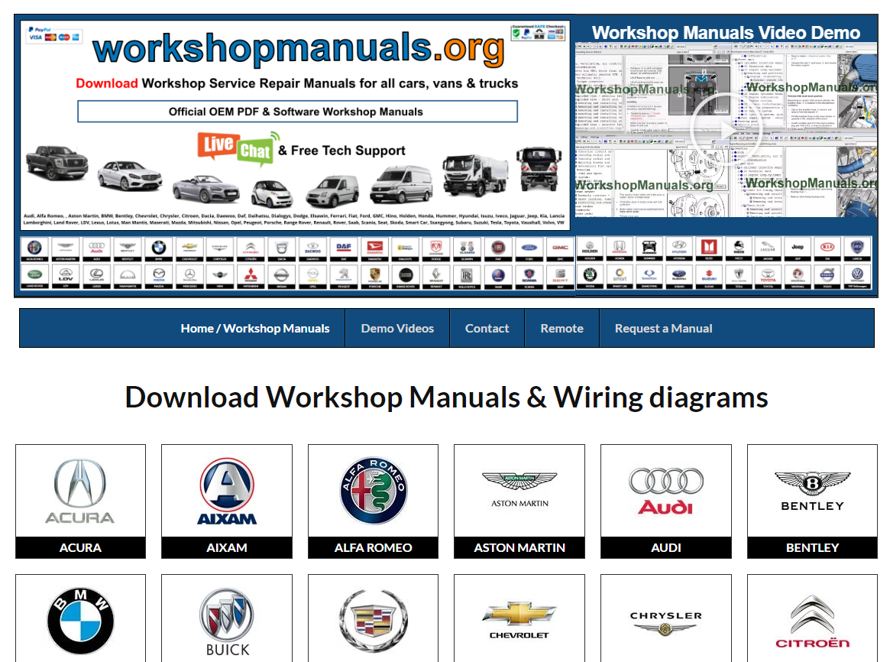Click the Official OEM PDF & Software box
Image resolution: width=890 pixels, height=662 pixels.
click(297, 112)
